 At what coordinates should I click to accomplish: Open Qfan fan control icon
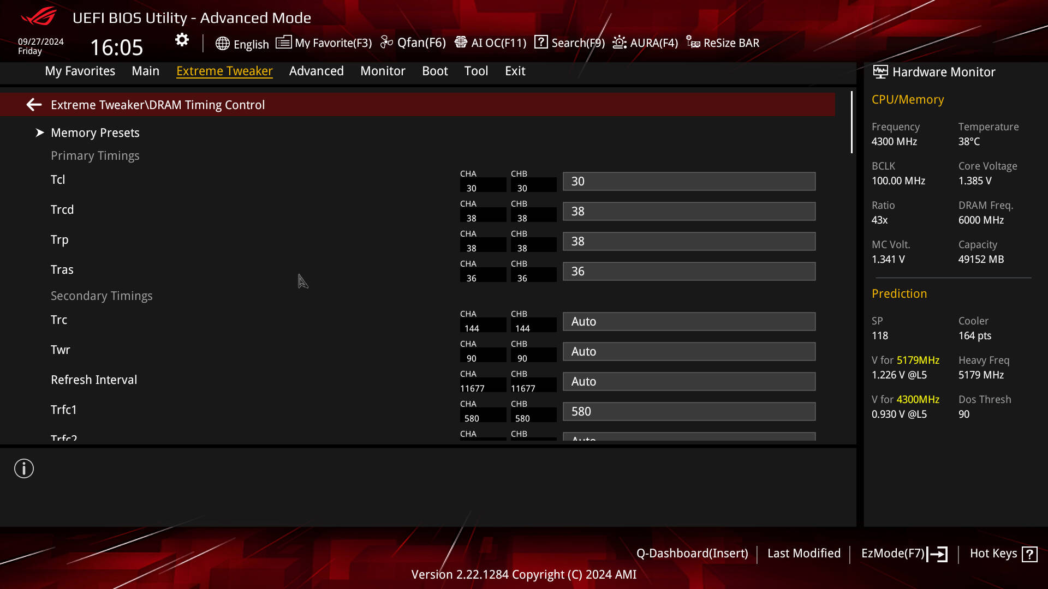(386, 43)
